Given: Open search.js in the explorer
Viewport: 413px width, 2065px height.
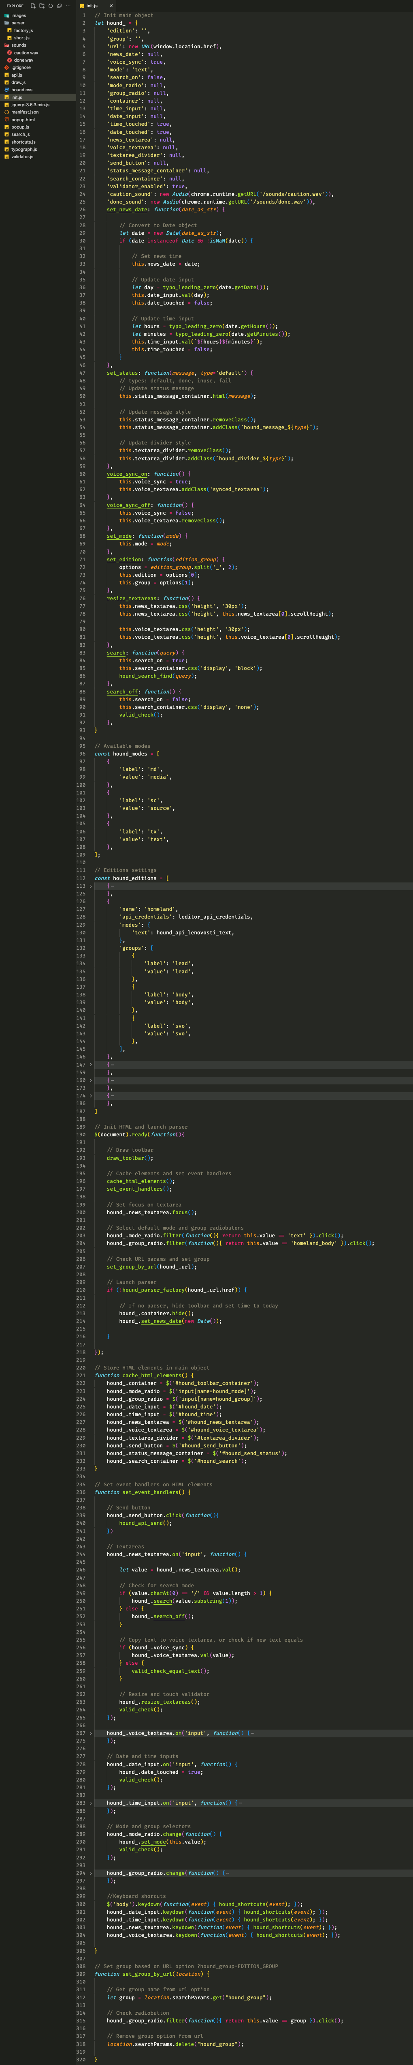Looking at the screenshot, I should [38, 134].
